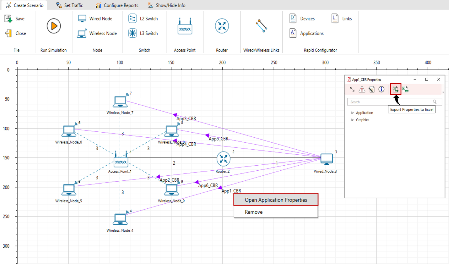Select the Wireless Node tool in the ribbon
This screenshot has height=264, width=449.
pos(97,33)
